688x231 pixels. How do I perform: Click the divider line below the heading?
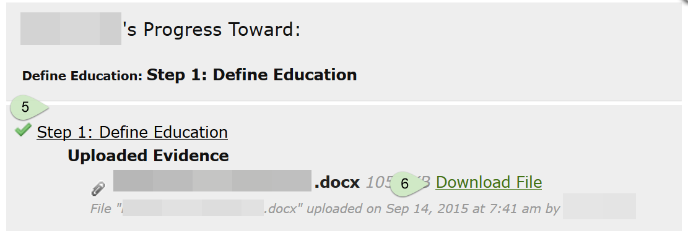[x=344, y=101]
